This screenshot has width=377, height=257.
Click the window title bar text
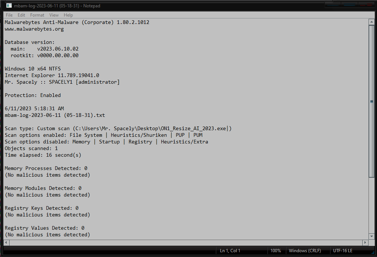point(57,6)
